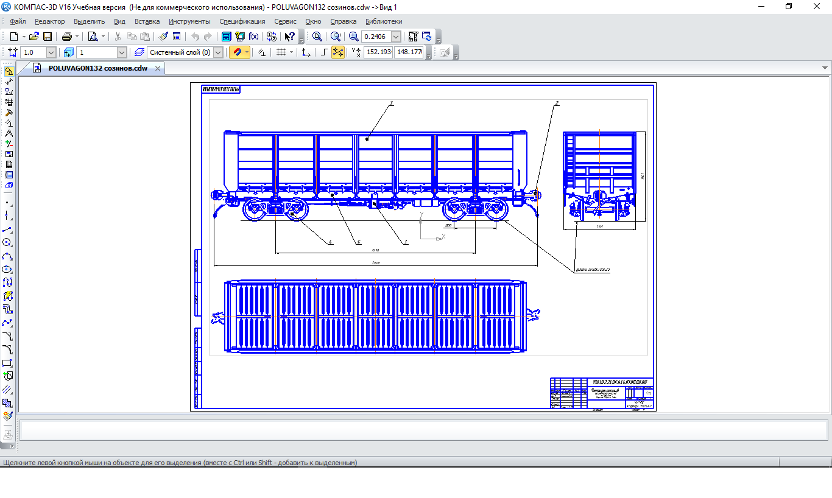This screenshot has height=498, width=832.
Task: Open Print Preview icon
Action: coord(93,37)
